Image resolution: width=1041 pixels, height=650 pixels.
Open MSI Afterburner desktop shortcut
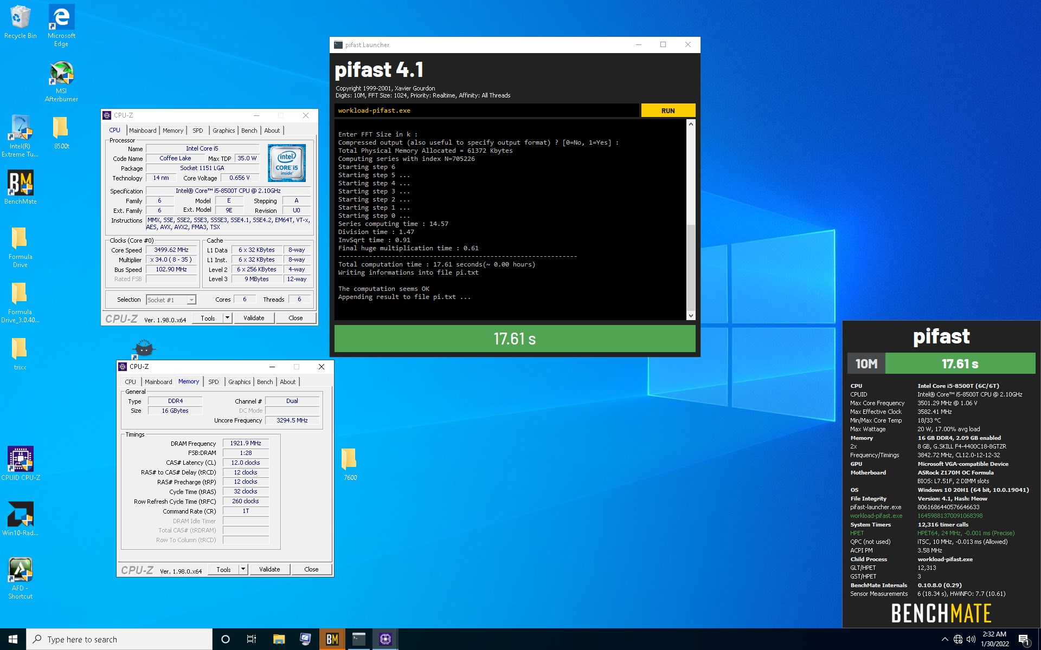click(x=61, y=81)
